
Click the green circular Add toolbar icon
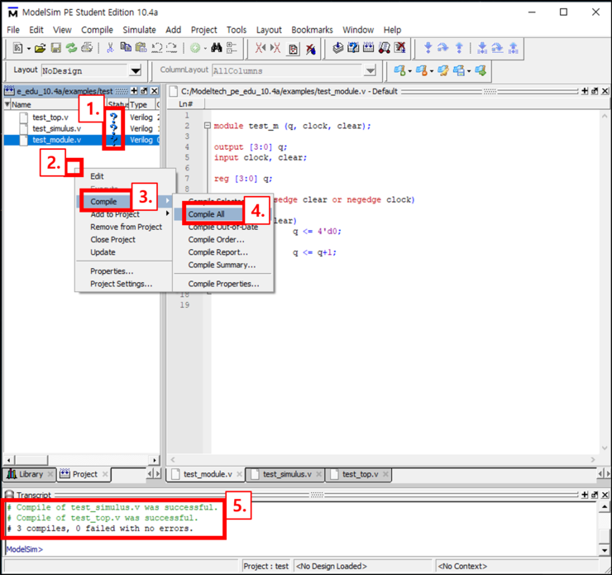pyautogui.click(x=195, y=48)
